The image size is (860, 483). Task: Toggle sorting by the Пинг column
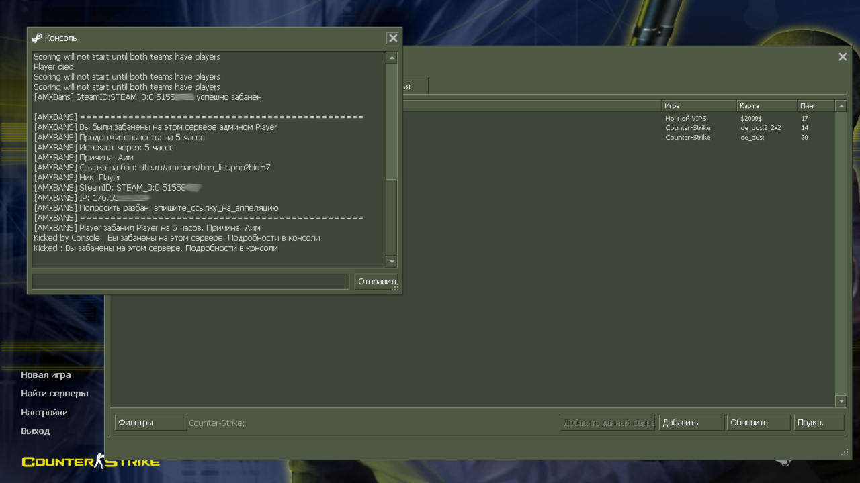pyautogui.click(x=814, y=105)
